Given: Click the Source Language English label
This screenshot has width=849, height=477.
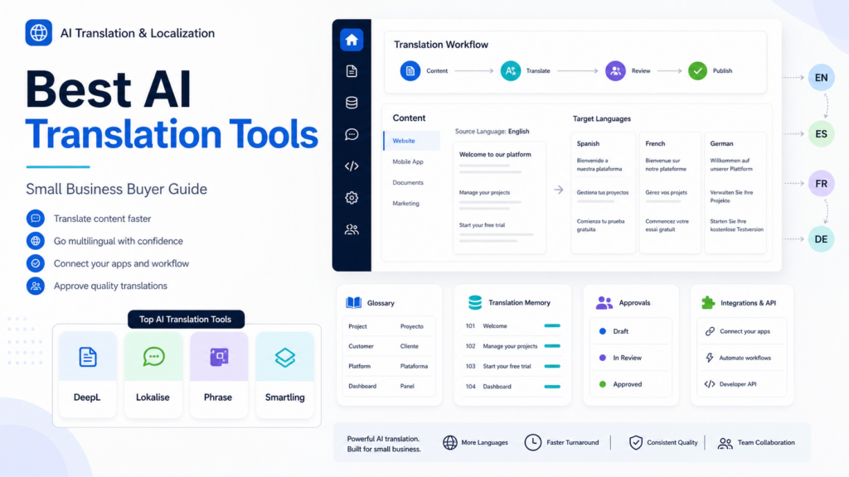Looking at the screenshot, I should coord(492,132).
